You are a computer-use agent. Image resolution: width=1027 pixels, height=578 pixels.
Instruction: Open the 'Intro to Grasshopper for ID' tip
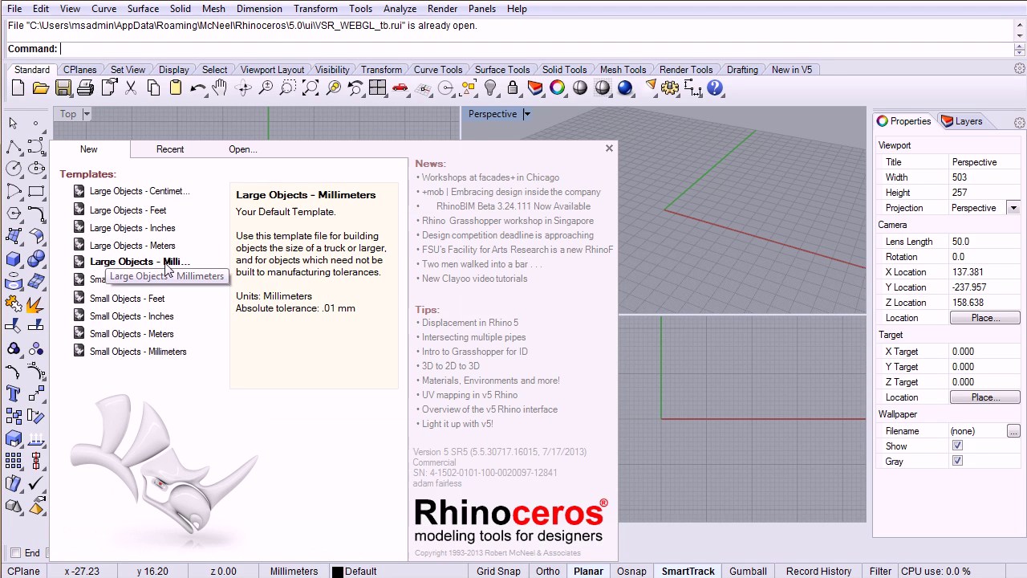coord(475,352)
